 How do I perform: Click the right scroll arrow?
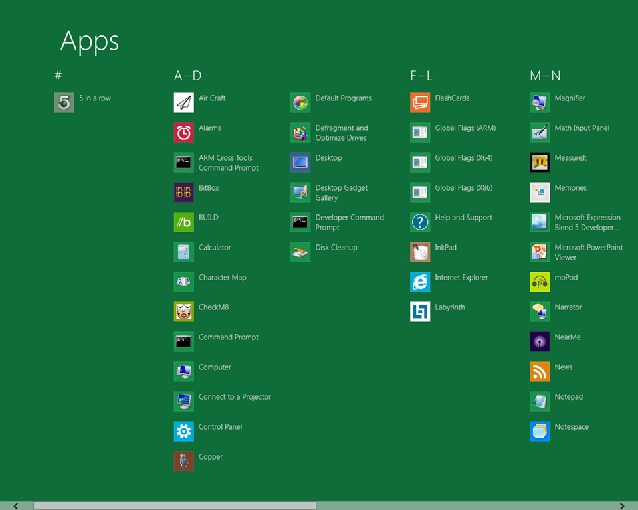(x=622, y=506)
